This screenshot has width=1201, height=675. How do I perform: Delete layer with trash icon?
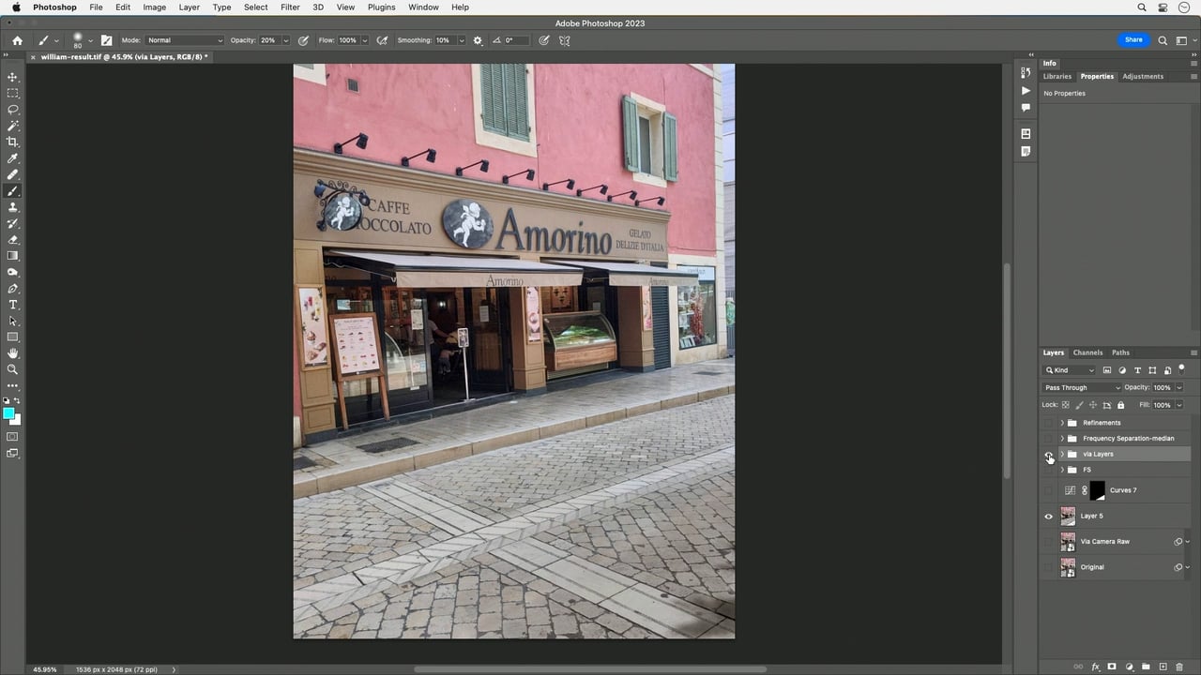[x=1179, y=667]
